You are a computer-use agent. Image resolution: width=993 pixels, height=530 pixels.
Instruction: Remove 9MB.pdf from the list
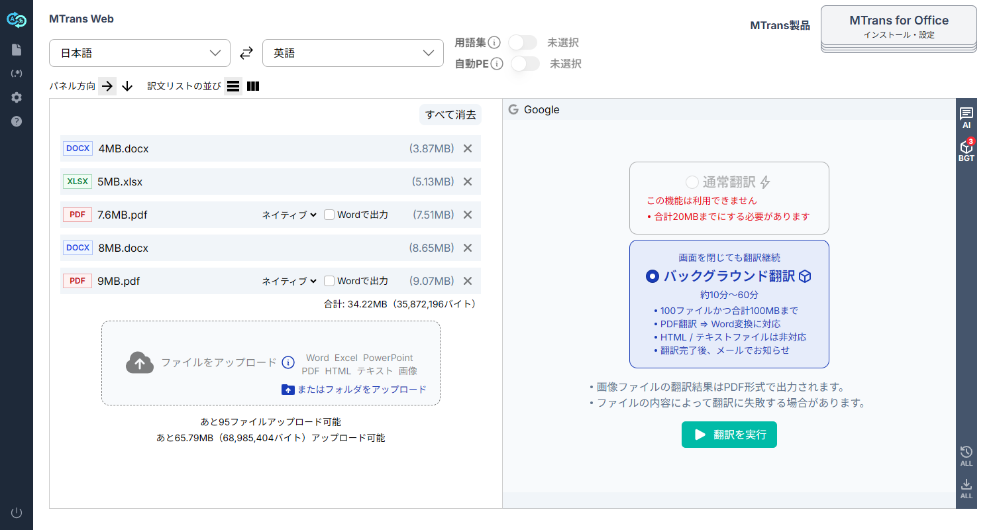click(x=468, y=281)
